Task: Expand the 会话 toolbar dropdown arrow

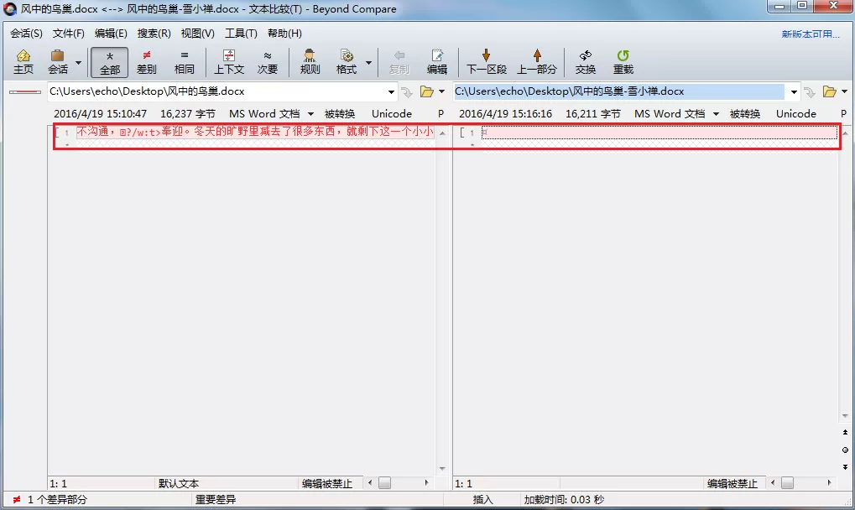Action: pyautogui.click(x=79, y=63)
